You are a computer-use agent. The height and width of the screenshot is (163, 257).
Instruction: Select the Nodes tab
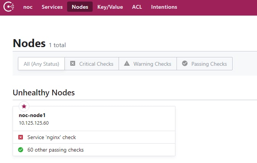click(x=80, y=7)
